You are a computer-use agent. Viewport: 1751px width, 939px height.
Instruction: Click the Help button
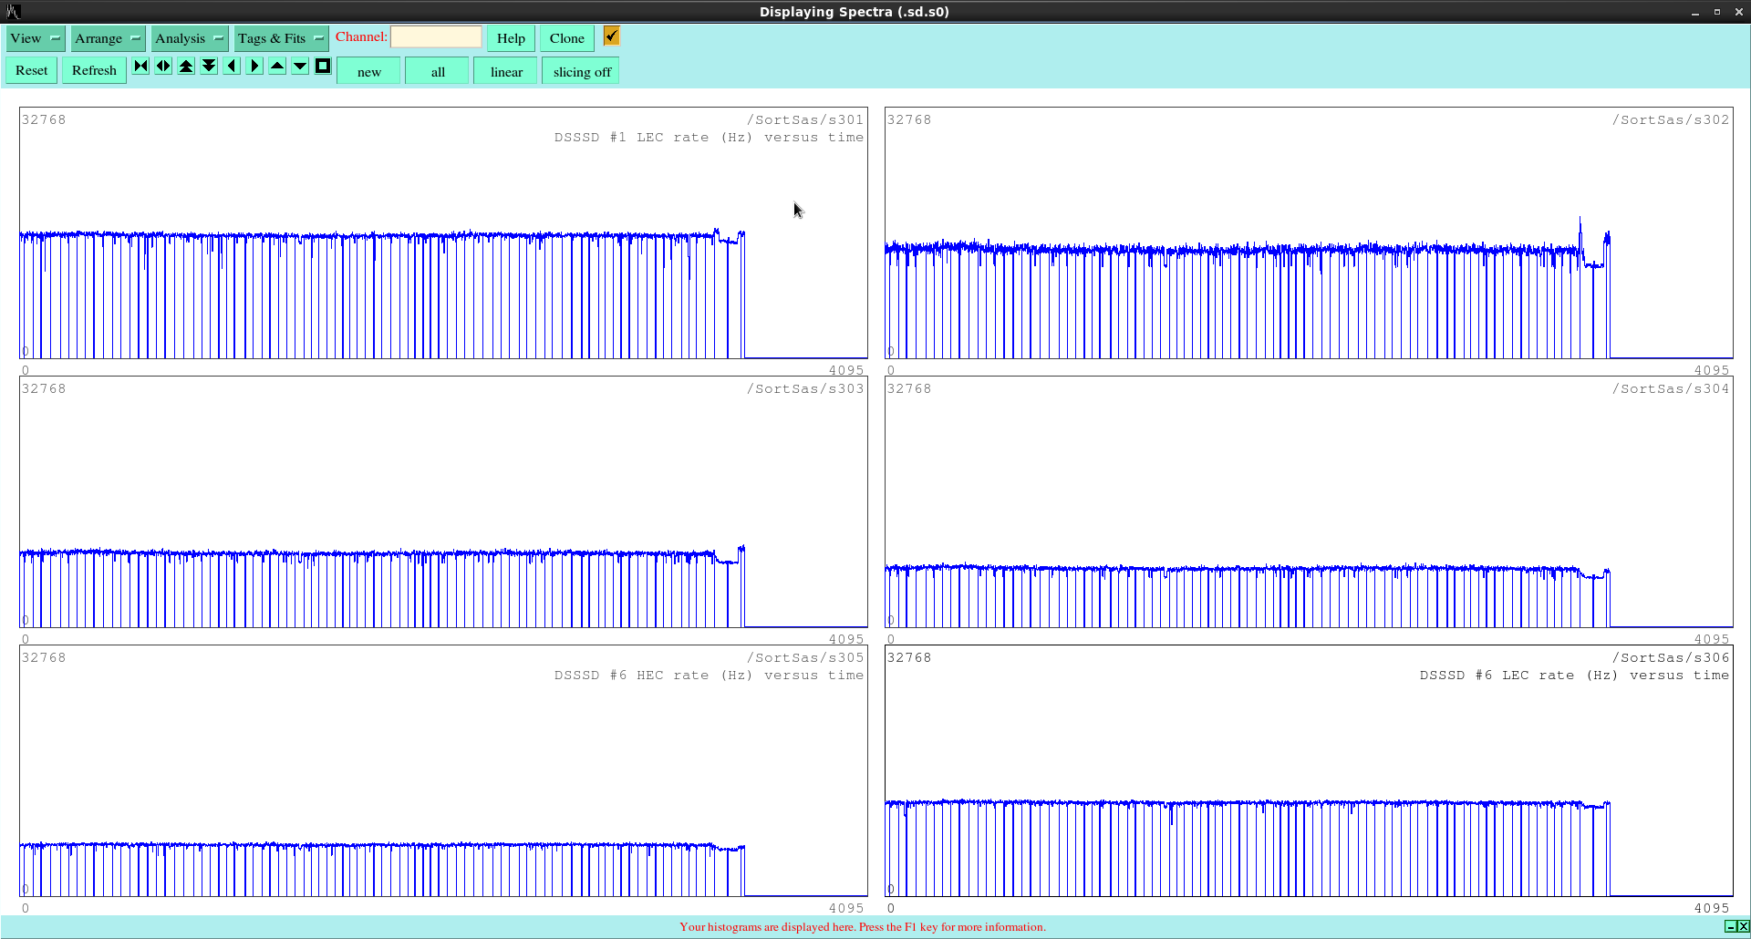[511, 38]
